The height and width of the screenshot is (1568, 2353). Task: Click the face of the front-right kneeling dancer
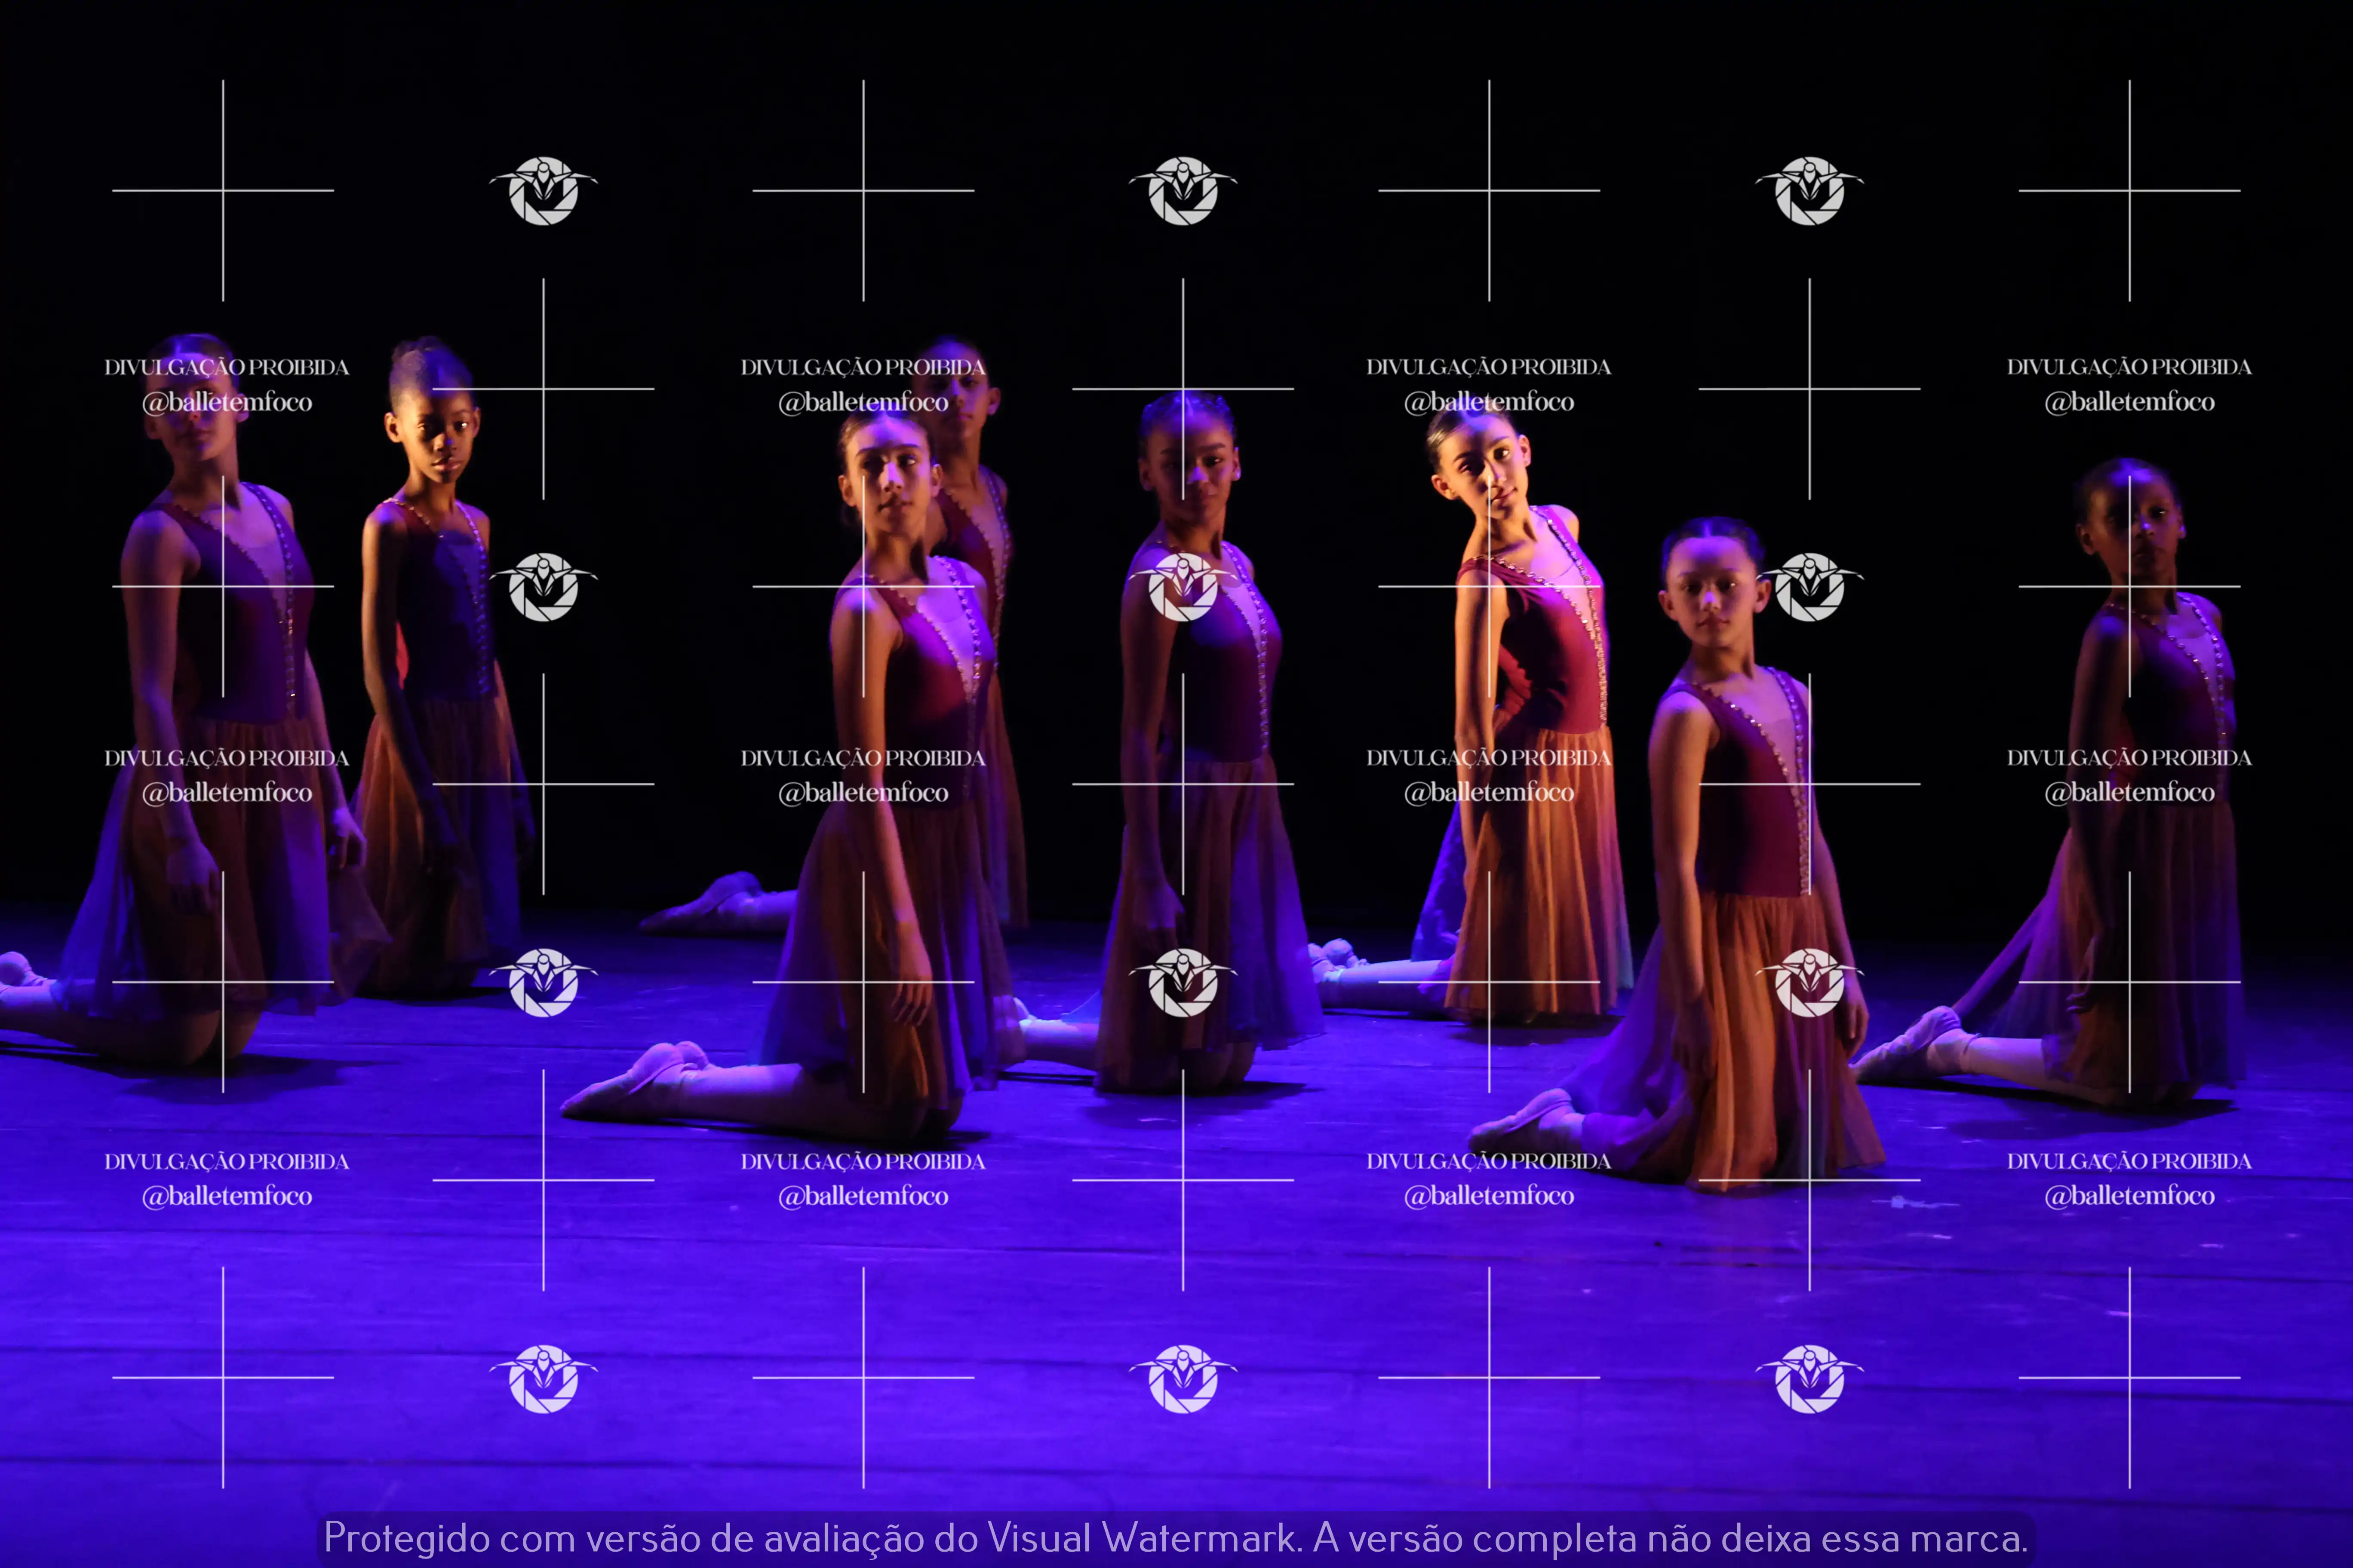1713,600
